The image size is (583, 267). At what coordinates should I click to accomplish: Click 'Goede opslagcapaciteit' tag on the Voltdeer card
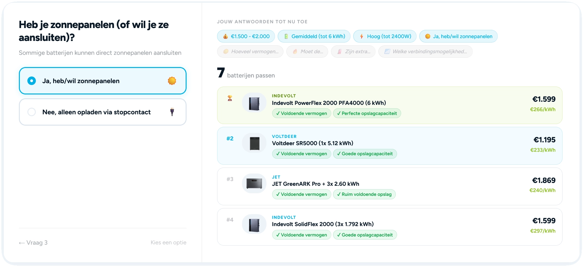365,154
